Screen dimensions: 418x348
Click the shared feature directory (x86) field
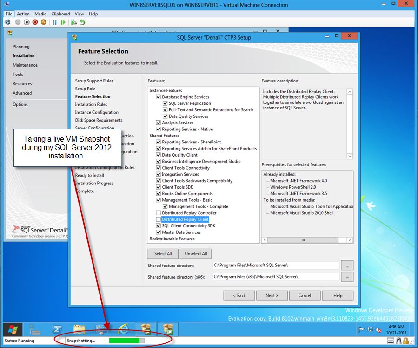(x=276, y=277)
